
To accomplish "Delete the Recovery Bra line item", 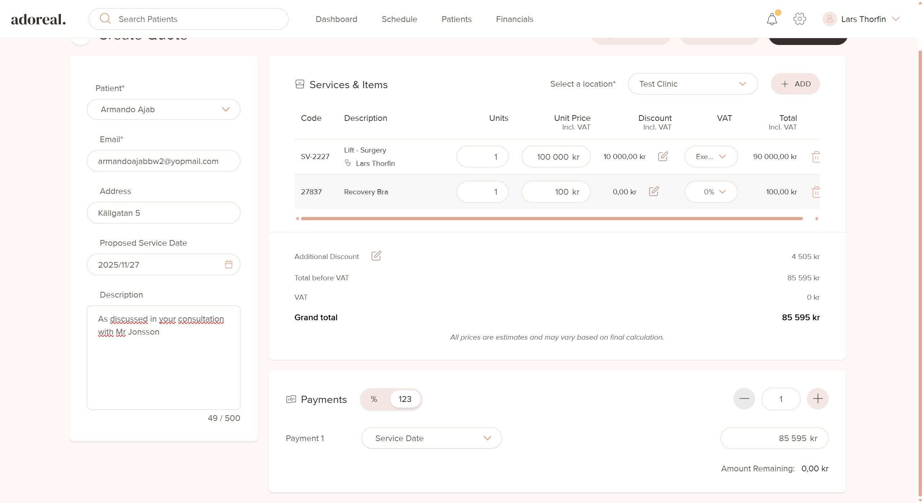I will point(816,192).
